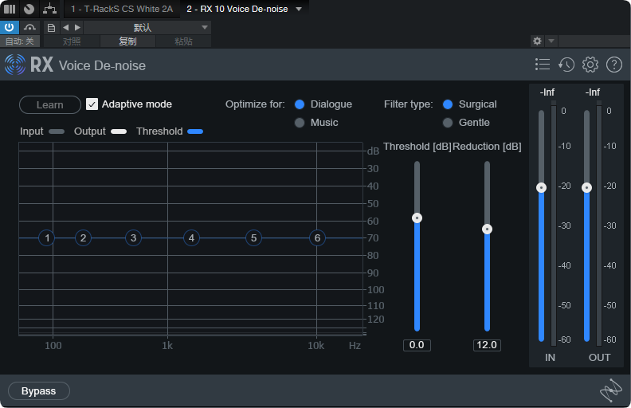Click the Output legend white swatch
631x408 pixels.
pyautogui.click(x=119, y=131)
